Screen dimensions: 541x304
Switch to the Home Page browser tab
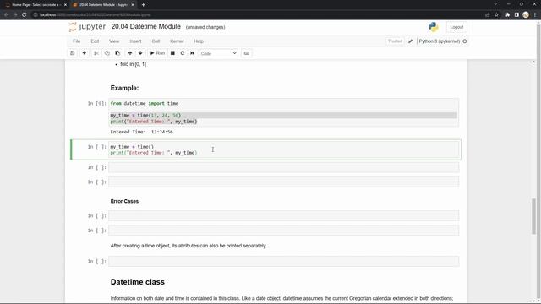[36, 5]
